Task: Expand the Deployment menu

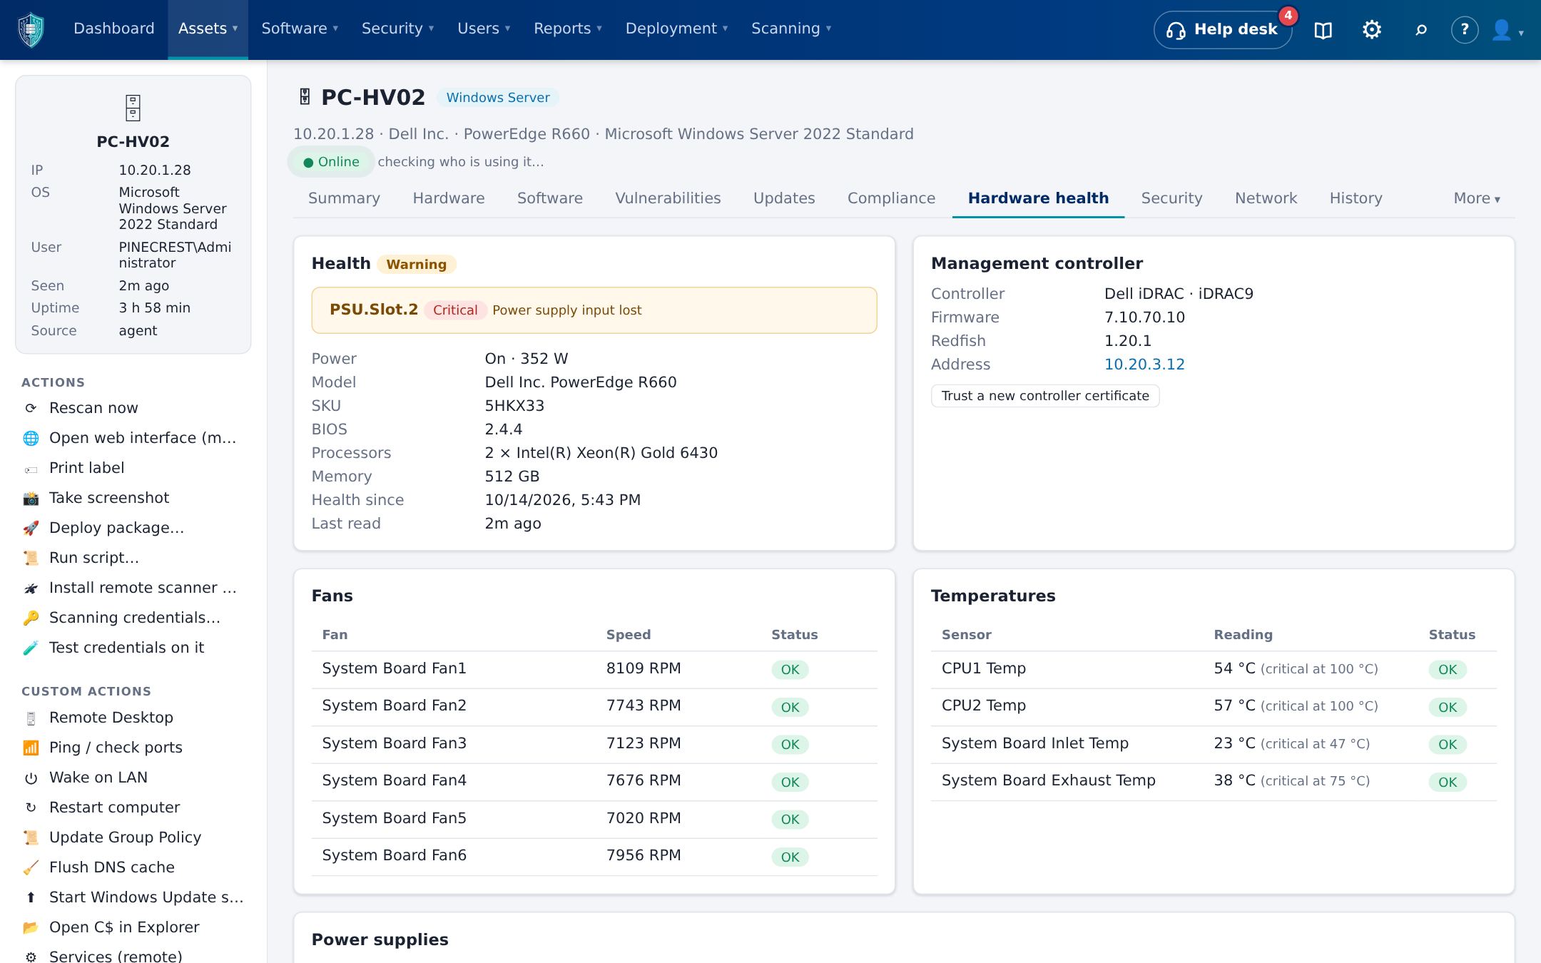Action: [x=676, y=29]
